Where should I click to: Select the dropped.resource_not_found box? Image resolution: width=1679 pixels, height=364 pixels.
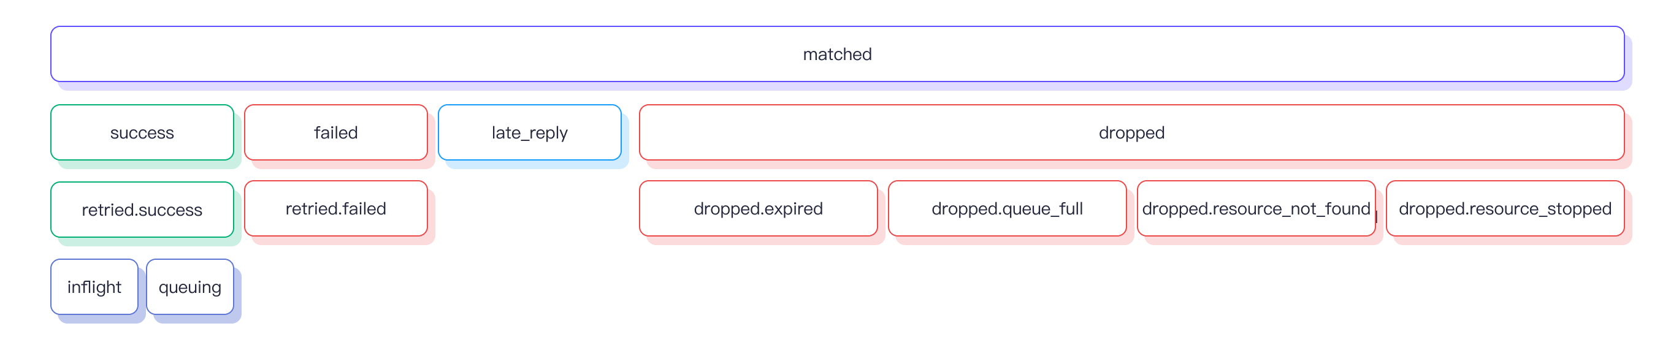click(1255, 208)
